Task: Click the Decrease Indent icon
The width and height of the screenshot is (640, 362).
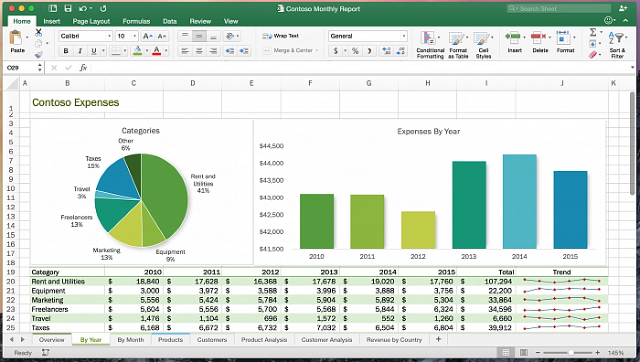Action: pos(229,51)
